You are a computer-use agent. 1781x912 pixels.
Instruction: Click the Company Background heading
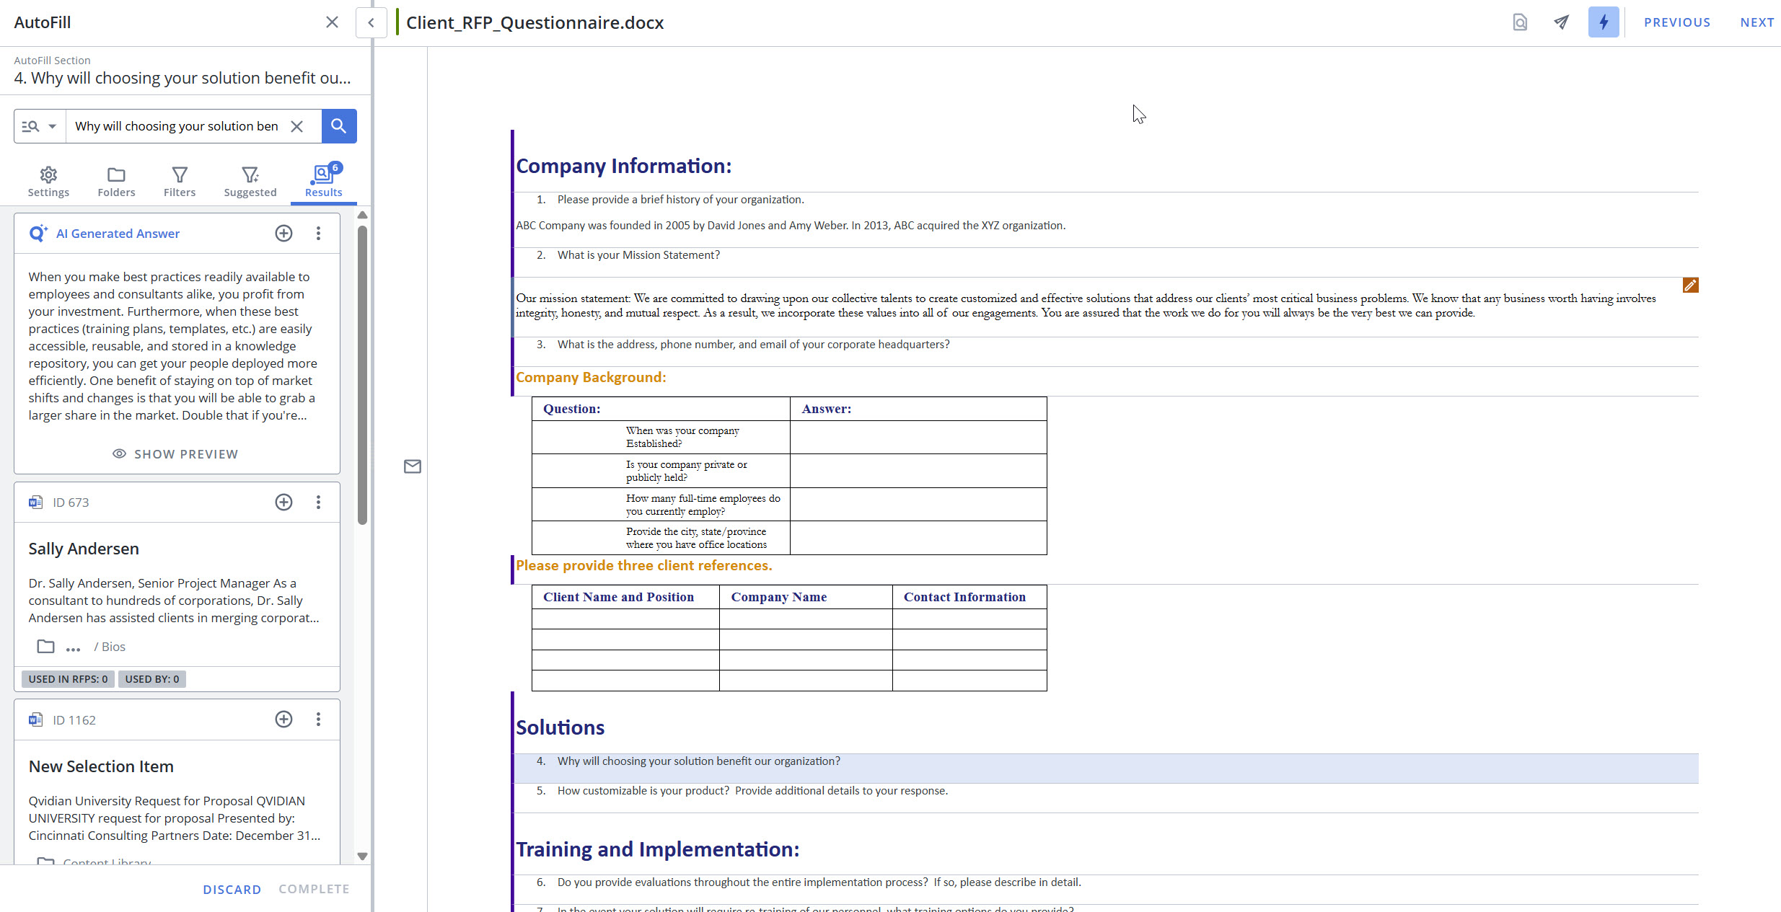(x=591, y=377)
